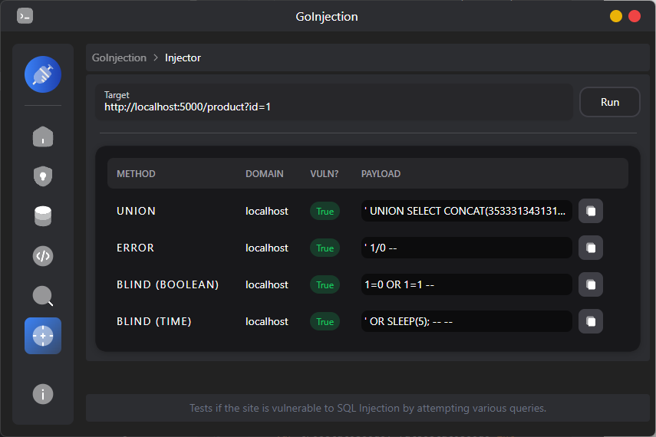
Task: Copy the BLIND (BOOLEAN) payload
Action: click(x=590, y=284)
